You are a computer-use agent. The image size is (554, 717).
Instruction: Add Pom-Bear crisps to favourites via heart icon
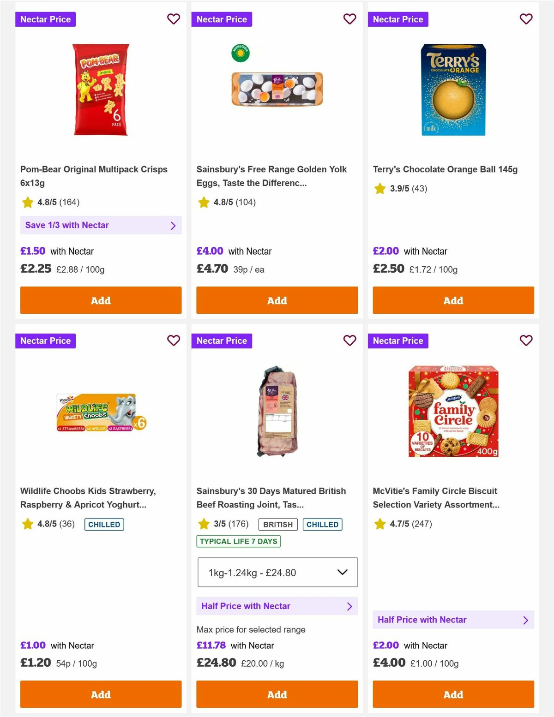[174, 19]
